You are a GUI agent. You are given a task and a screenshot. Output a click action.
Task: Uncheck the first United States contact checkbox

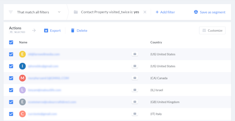pyautogui.click(x=11, y=54)
